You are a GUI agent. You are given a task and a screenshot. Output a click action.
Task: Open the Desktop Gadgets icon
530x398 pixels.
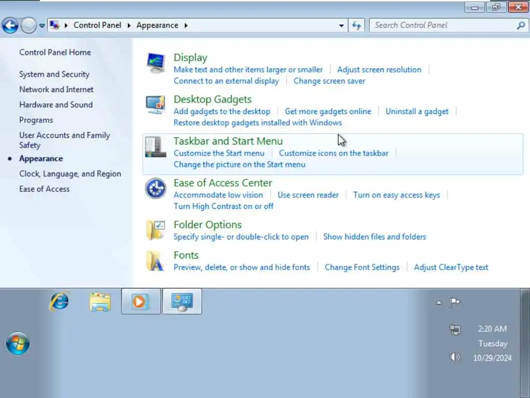[x=156, y=105]
